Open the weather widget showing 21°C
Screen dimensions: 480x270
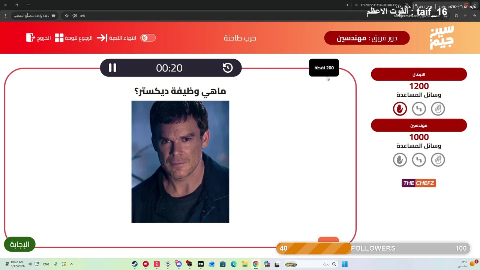(x=467, y=264)
